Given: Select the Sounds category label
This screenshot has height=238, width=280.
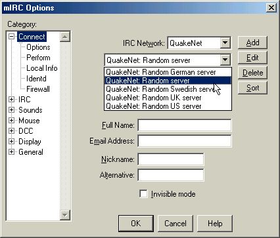Looking at the screenshot, I should pyautogui.click(x=30, y=110).
